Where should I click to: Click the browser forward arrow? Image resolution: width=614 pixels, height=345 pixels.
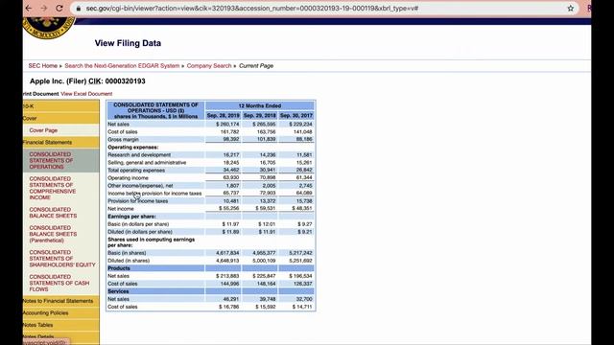pyautogui.click(x=43, y=9)
